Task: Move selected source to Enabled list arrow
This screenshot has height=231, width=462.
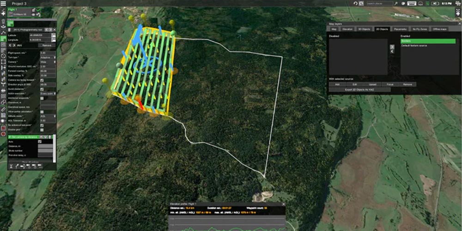Action: pyautogui.click(x=392, y=47)
